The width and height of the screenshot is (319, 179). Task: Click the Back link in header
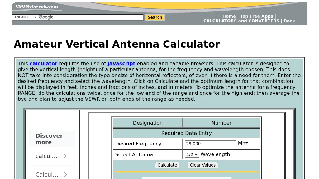[x=289, y=21]
